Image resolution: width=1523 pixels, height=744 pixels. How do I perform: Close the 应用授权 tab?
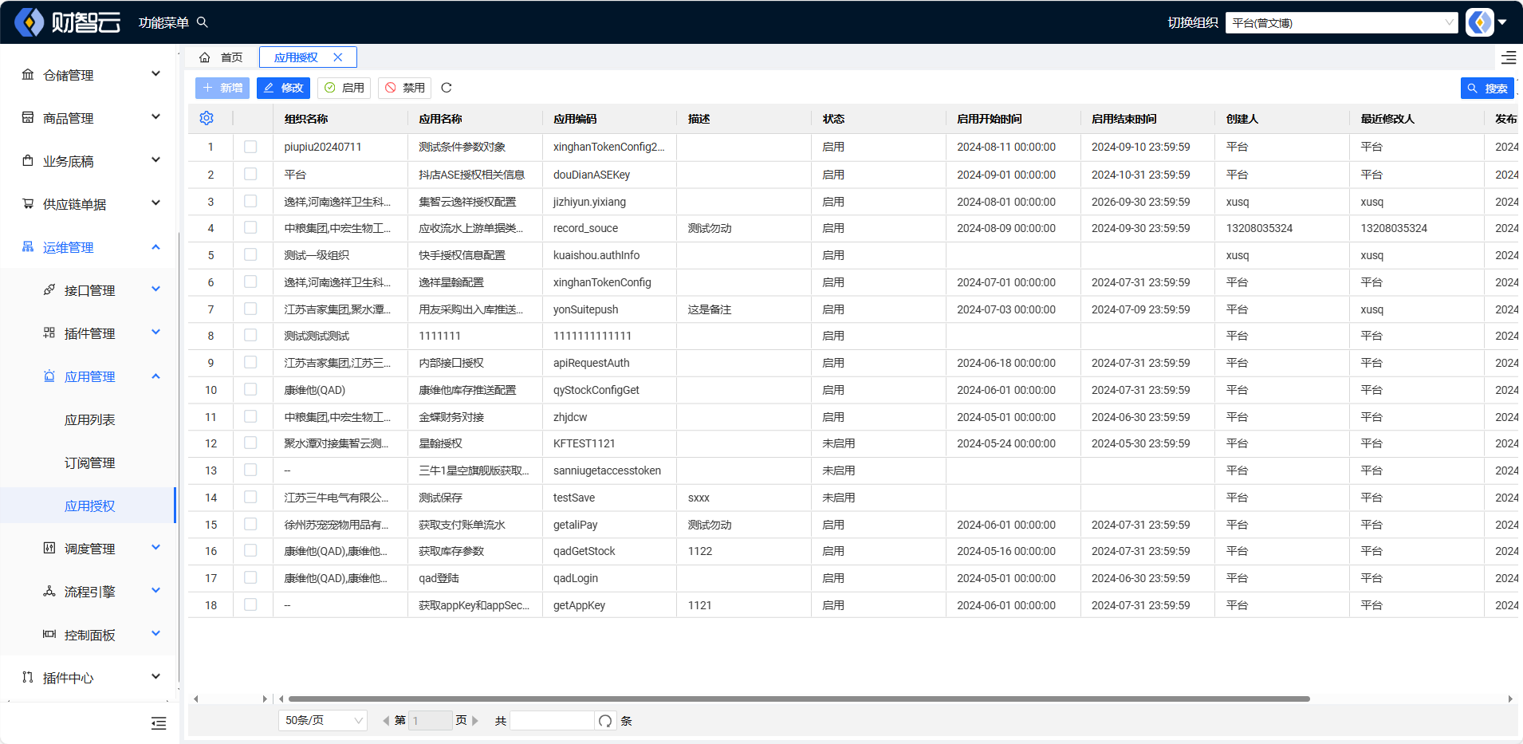click(x=338, y=57)
